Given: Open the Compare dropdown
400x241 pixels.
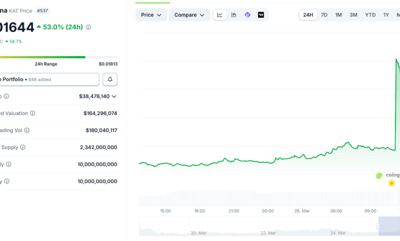Looking at the screenshot, I should [189, 15].
